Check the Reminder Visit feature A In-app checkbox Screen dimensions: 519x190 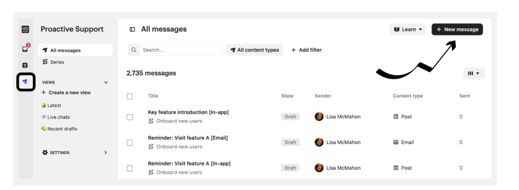pos(130,169)
